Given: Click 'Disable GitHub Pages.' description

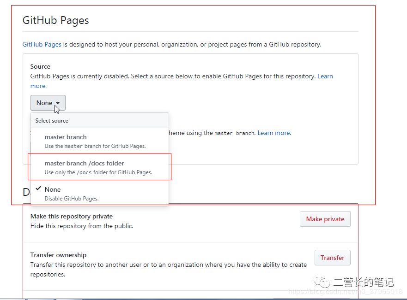Looking at the screenshot, I should [x=72, y=199].
